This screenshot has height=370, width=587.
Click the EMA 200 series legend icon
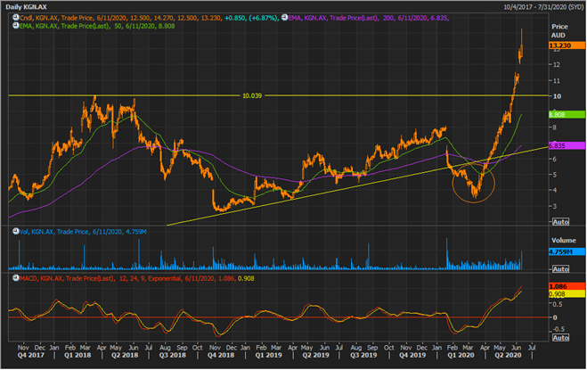click(285, 18)
